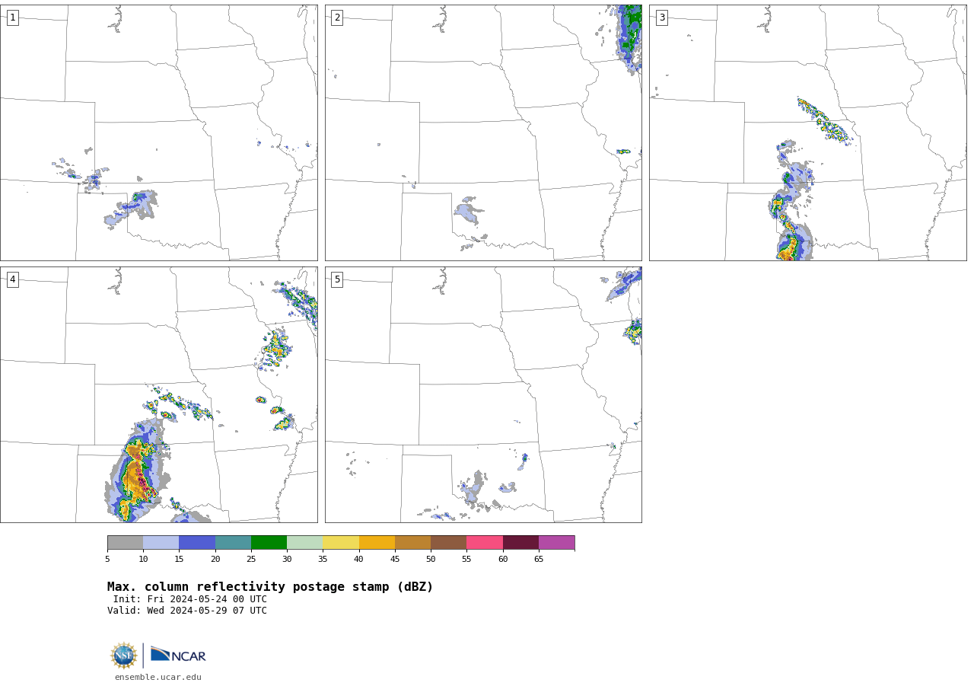Click the NCAR logo
The width and height of the screenshot is (974, 686).
click(178, 655)
